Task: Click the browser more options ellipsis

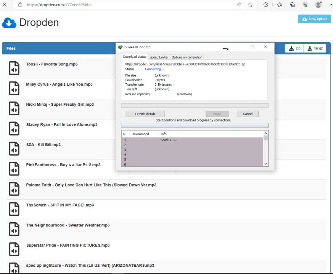Action: [331, 5]
